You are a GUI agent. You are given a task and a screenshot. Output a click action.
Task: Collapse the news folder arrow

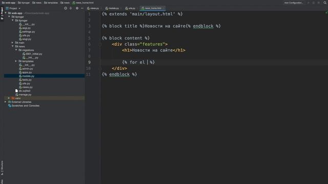[x=13, y=47]
